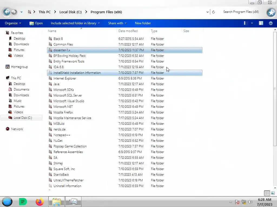The height and width of the screenshot is (207, 277).
Task: Select the Entity Framework Tools icon
Action: tap(50, 61)
